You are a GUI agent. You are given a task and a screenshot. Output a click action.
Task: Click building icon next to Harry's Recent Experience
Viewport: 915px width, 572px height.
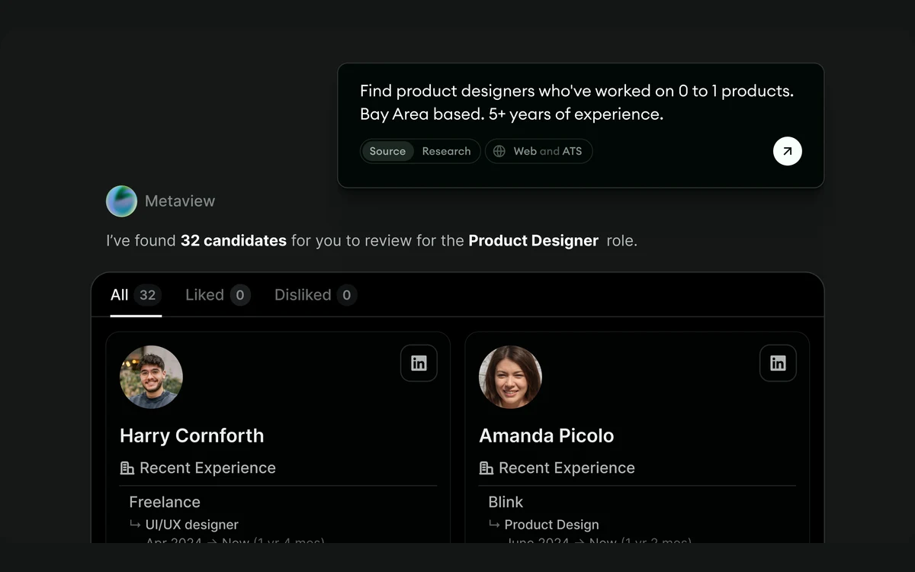pyautogui.click(x=127, y=468)
